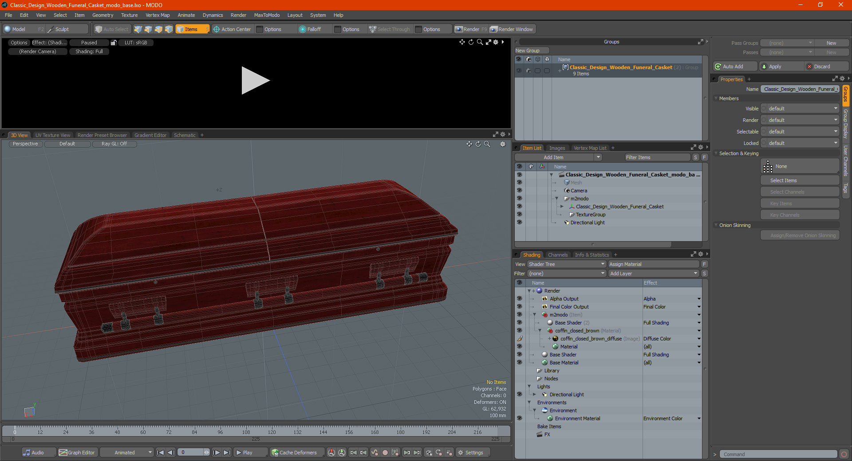Image resolution: width=852 pixels, height=461 pixels.
Task: Toggle the Options checkbox next to Action Center
Action: click(260, 29)
